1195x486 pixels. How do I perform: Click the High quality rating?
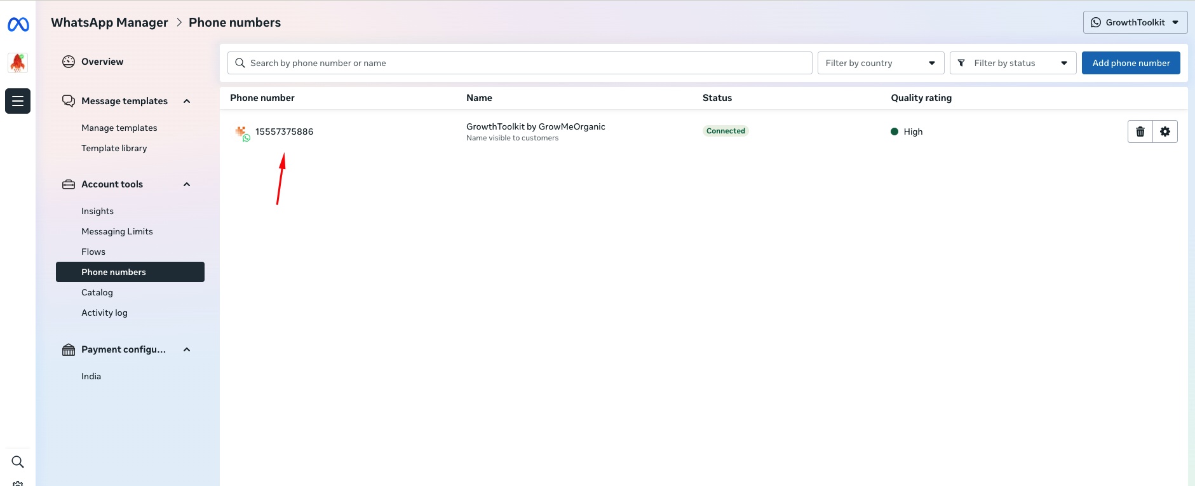907,132
